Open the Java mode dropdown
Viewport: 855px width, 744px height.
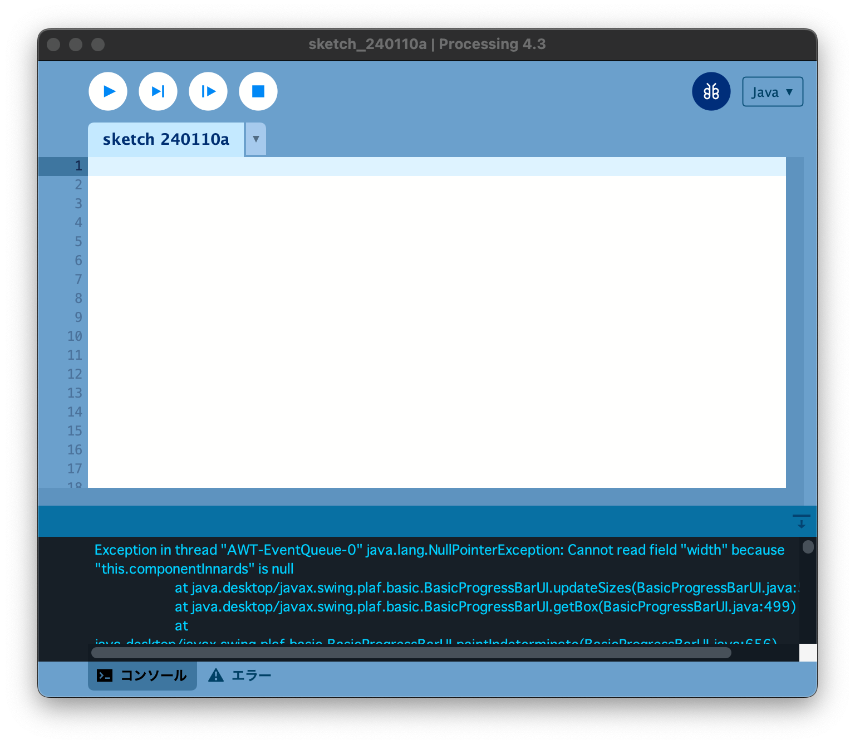click(772, 91)
